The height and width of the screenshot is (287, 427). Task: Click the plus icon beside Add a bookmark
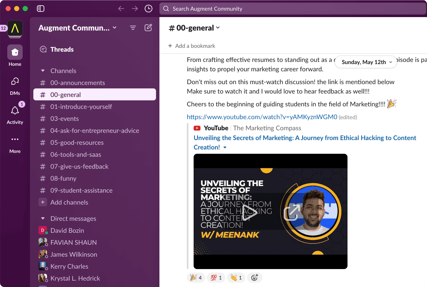170,46
